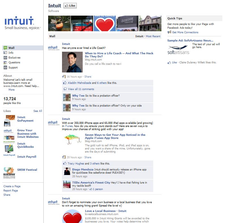
Task: Click Create a Page link
Action: tap(12, 186)
